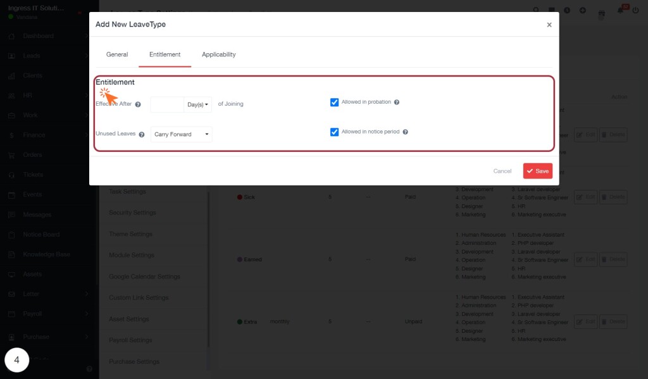
Task: Open Theme Settings in the settings list
Action: pyautogui.click(x=130, y=234)
